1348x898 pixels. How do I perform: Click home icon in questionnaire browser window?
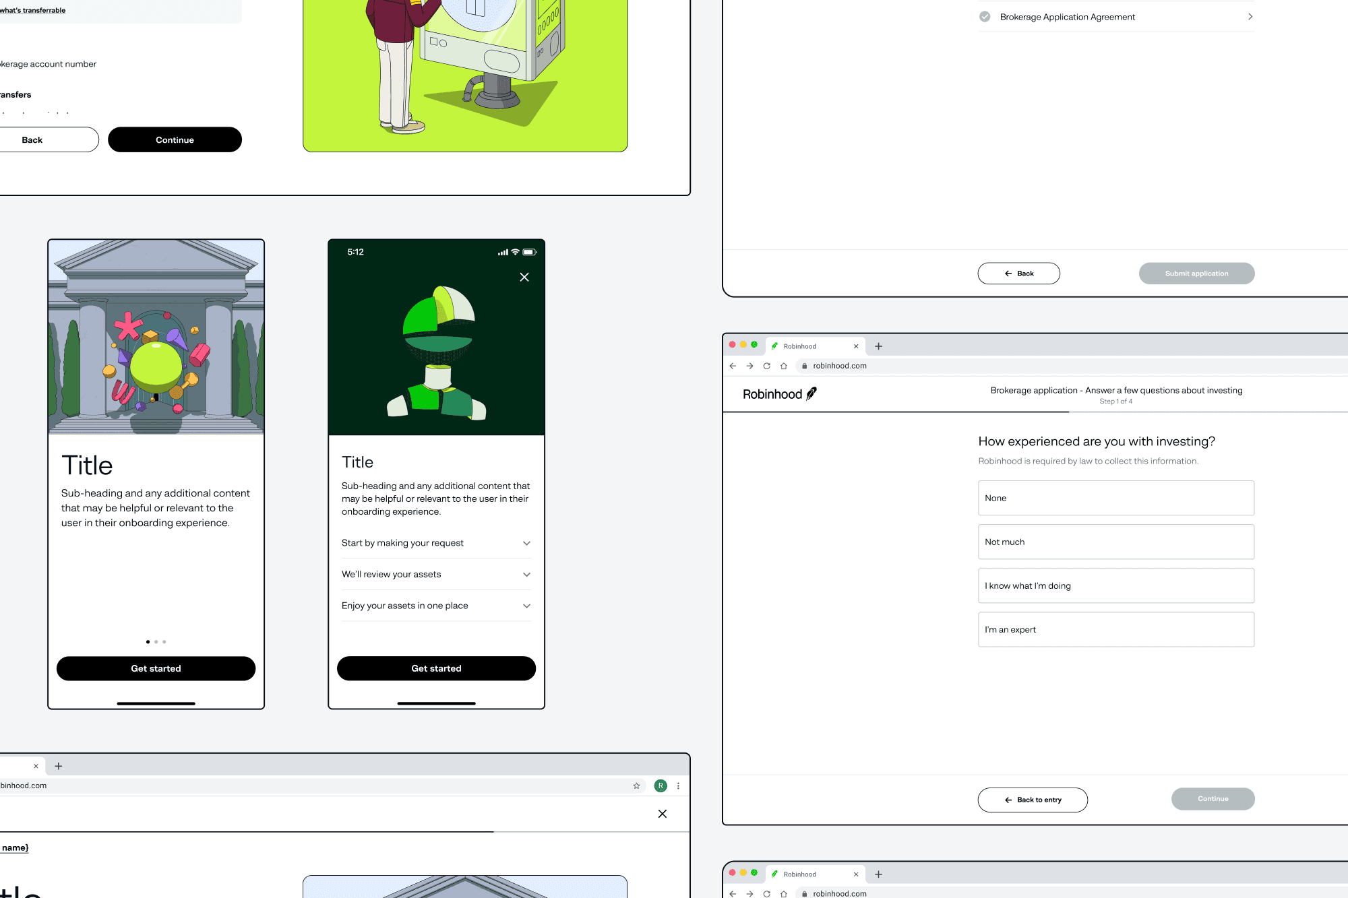tap(783, 366)
